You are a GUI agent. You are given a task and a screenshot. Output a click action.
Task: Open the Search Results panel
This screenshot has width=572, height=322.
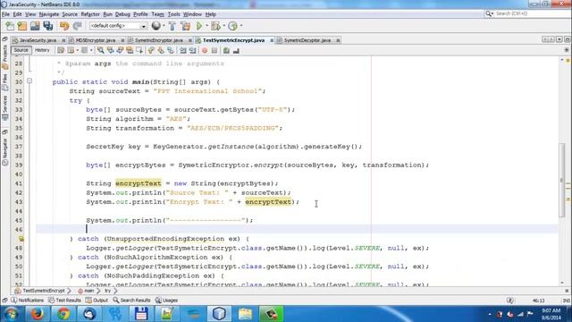coord(131,301)
